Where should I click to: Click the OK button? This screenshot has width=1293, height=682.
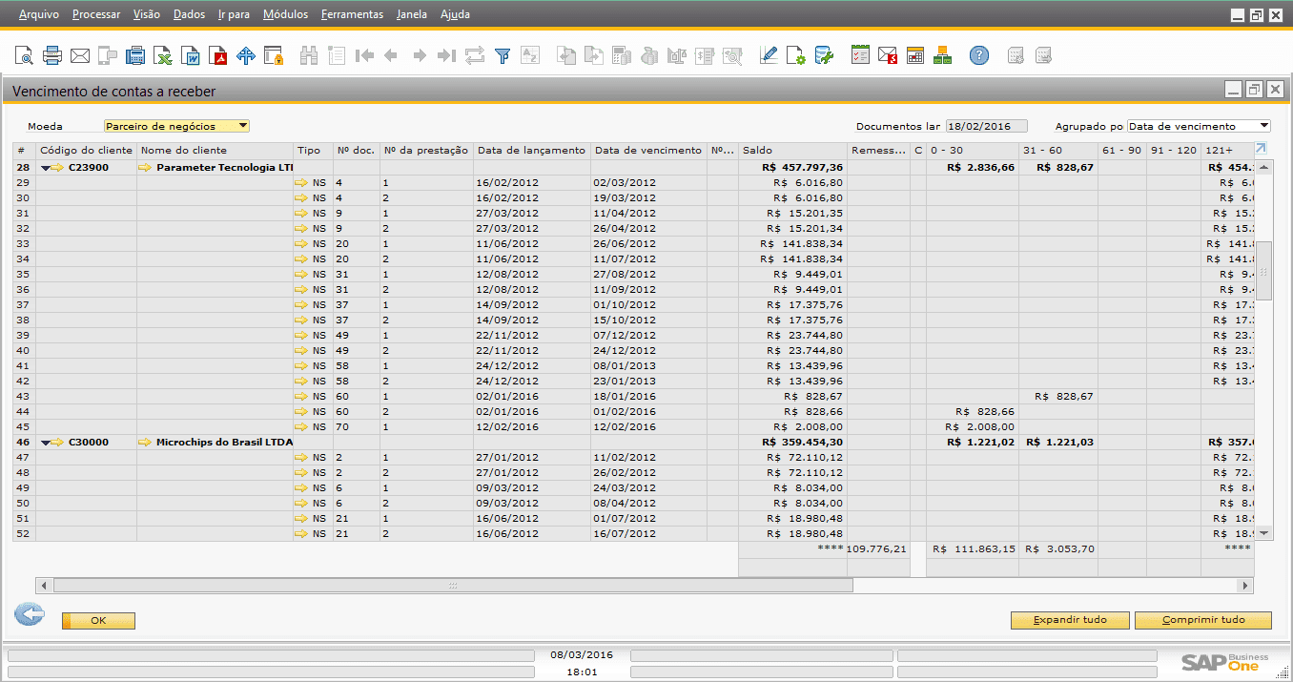click(x=98, y=621)
